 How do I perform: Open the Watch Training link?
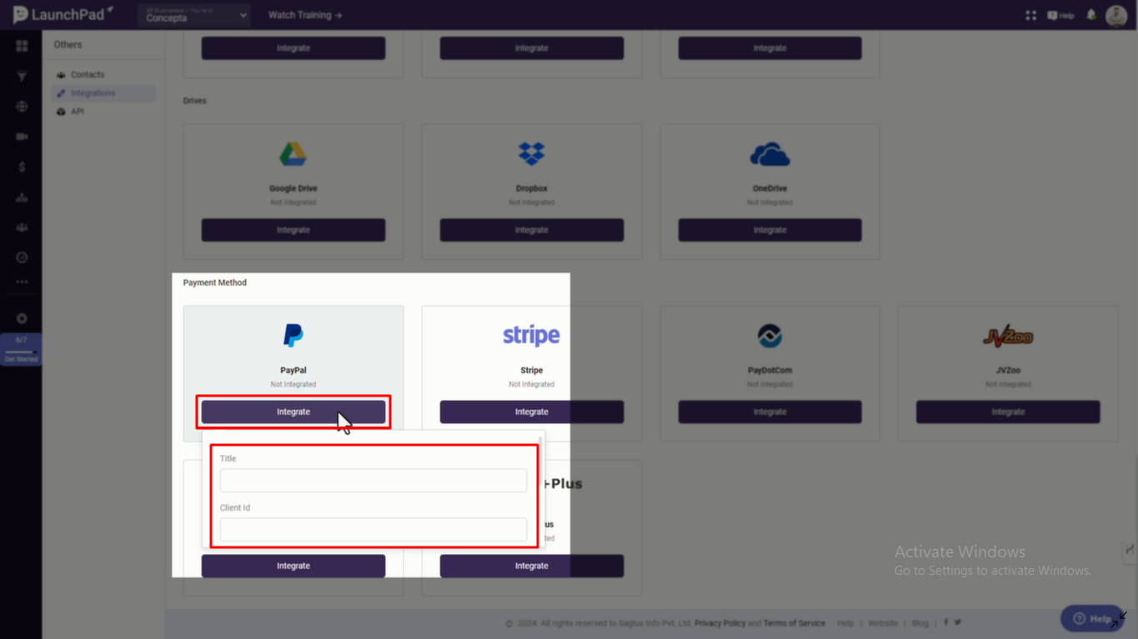tap(305, 15)
